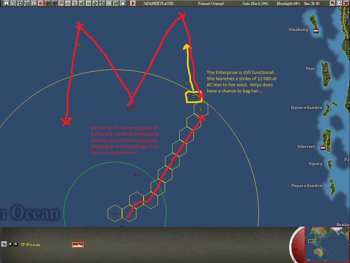Click the OP toolbar button

[109, 3]
